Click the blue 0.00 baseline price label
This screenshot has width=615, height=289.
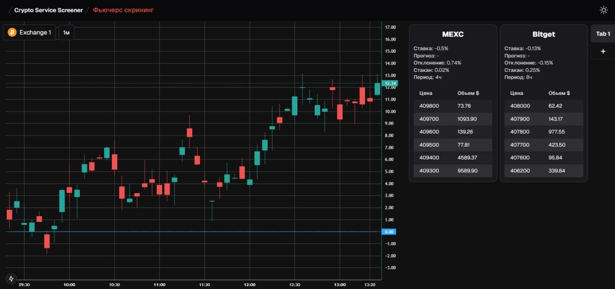(389, 232)
